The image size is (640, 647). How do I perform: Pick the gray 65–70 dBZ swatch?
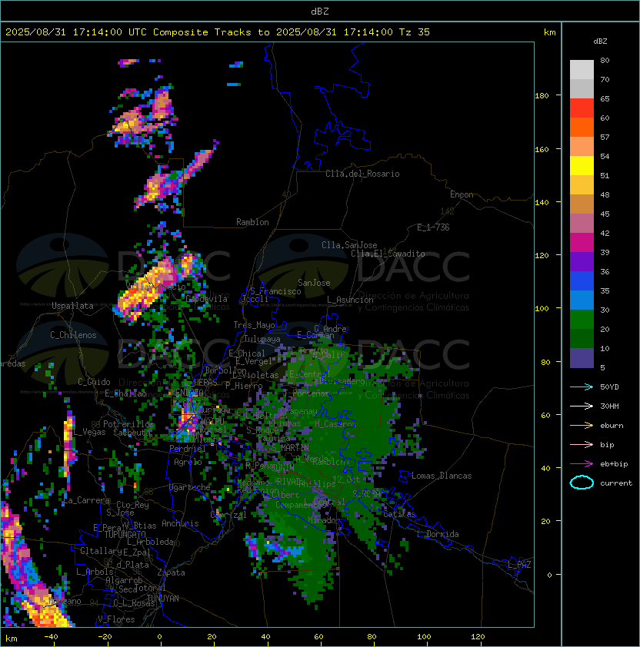point(582,88)
